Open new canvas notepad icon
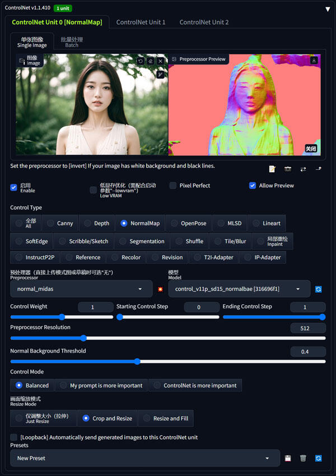 coord(272,169)
